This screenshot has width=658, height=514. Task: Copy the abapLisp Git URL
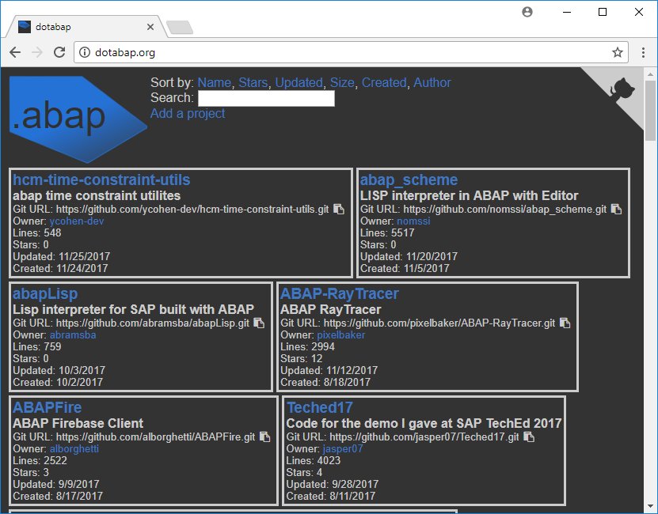point(259,323)
